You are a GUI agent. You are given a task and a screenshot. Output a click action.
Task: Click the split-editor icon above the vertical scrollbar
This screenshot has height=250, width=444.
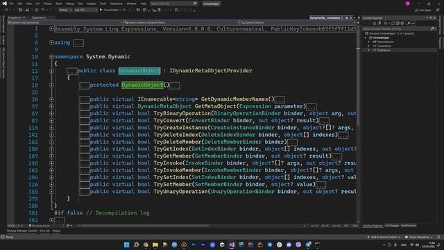tap(358, 22)
